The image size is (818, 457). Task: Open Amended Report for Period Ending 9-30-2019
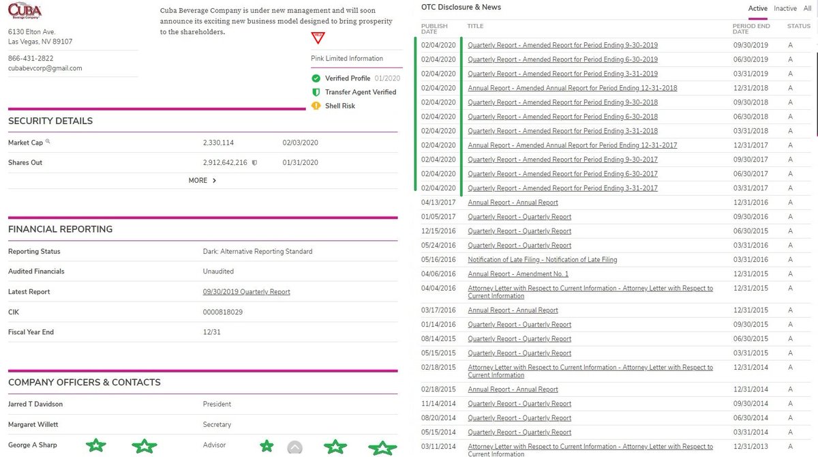click(x=562, y=45)
